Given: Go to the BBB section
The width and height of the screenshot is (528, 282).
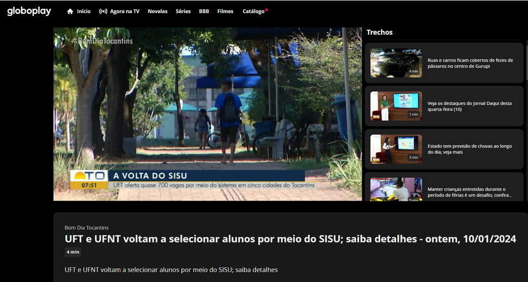Looking at the screenshot, I should coord(204,12).
